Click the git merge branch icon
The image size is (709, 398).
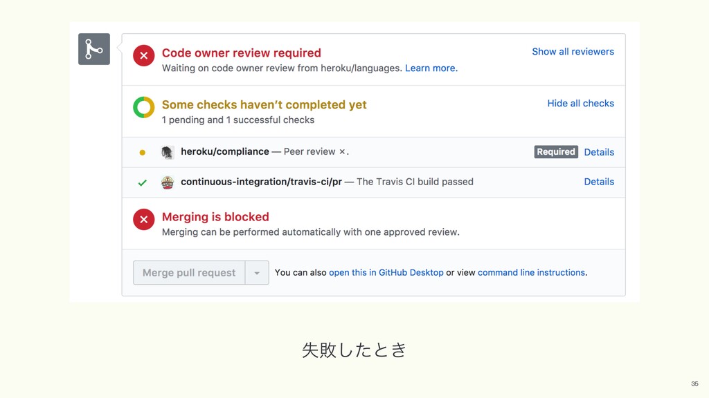[94, 49]
